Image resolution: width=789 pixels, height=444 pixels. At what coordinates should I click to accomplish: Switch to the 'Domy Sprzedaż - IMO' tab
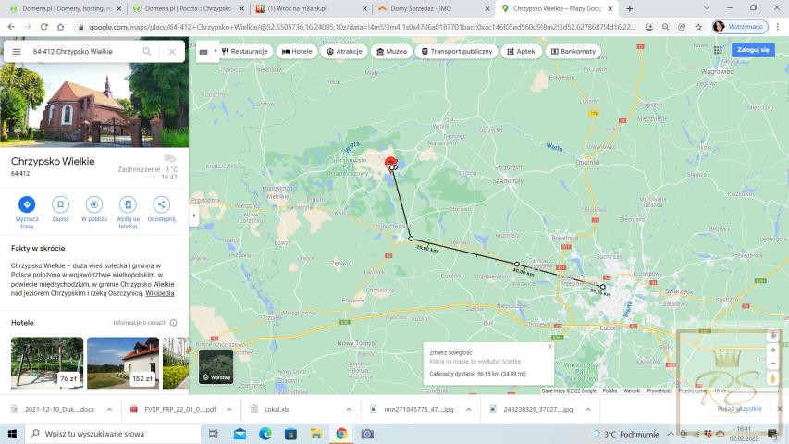pyautogui.click(x=435, y=8)
